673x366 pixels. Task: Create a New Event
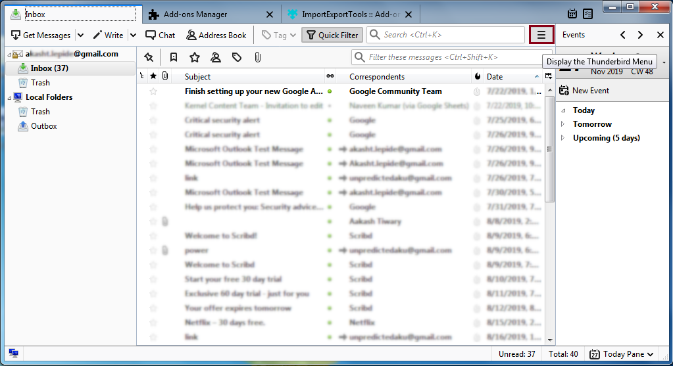(584, 91)
